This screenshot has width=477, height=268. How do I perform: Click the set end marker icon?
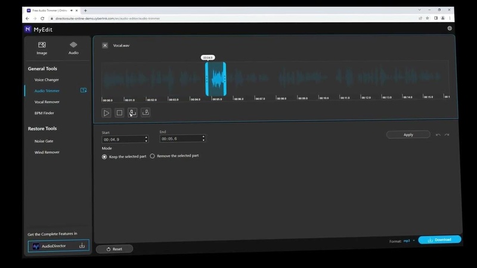click(145, 113)
